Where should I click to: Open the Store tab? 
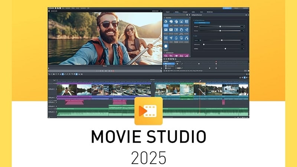(x=202, y=12)
